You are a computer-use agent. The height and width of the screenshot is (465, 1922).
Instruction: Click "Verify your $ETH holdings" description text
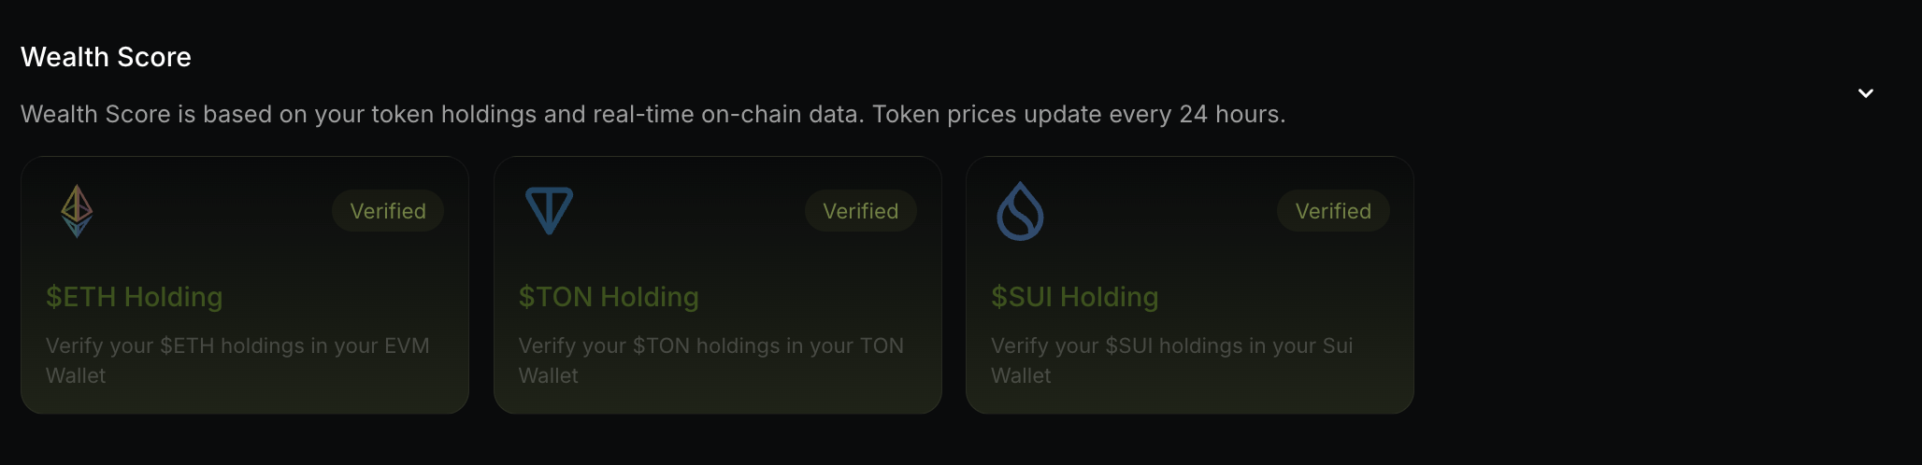[237, 345]
